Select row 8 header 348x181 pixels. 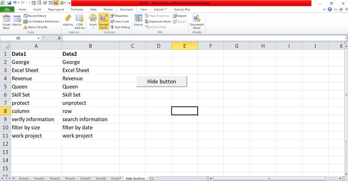[x=5, y=111]
